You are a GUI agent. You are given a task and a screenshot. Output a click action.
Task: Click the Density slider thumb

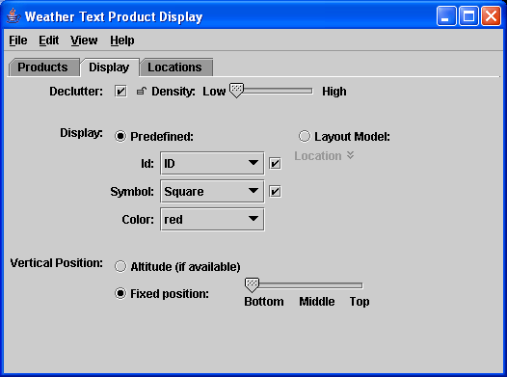(x=236, y=91)
